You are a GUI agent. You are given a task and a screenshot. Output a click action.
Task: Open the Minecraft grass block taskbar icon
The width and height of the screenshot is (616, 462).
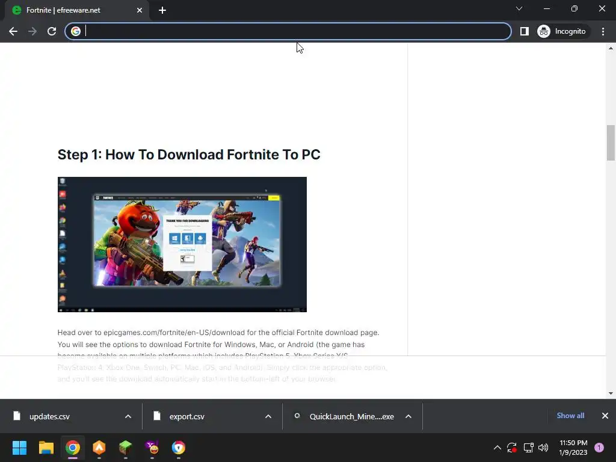point(125,448)
